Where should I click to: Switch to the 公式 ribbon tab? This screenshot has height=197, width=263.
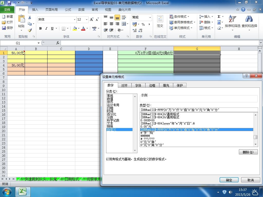point(68,10)
